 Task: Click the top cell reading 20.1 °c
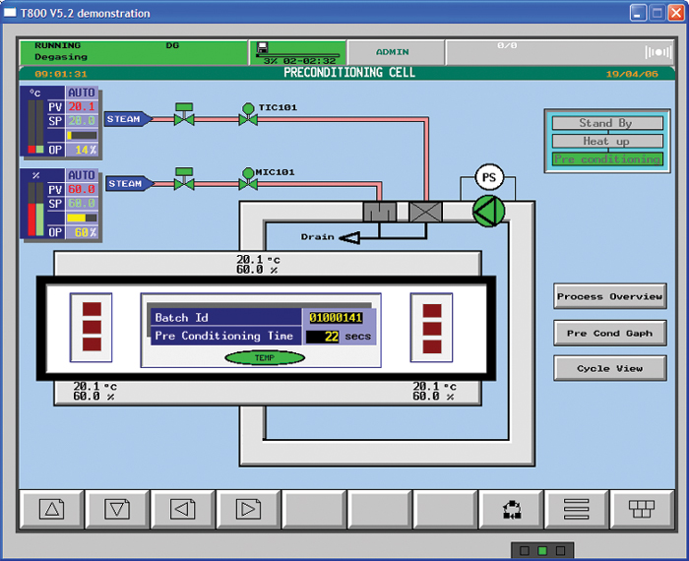coord(258,260)
